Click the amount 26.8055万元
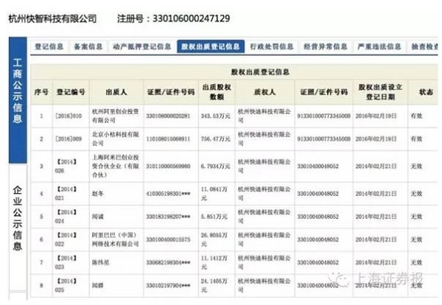442x305 pixels. click(x=214, y=239)
